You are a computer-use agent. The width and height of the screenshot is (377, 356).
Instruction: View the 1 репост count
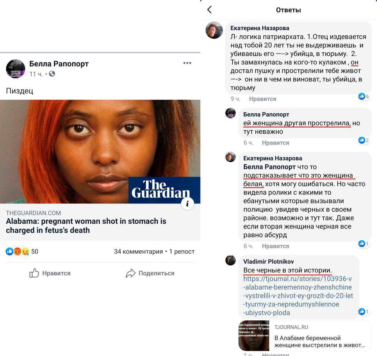pyautogui.click(x=182, y=251)
